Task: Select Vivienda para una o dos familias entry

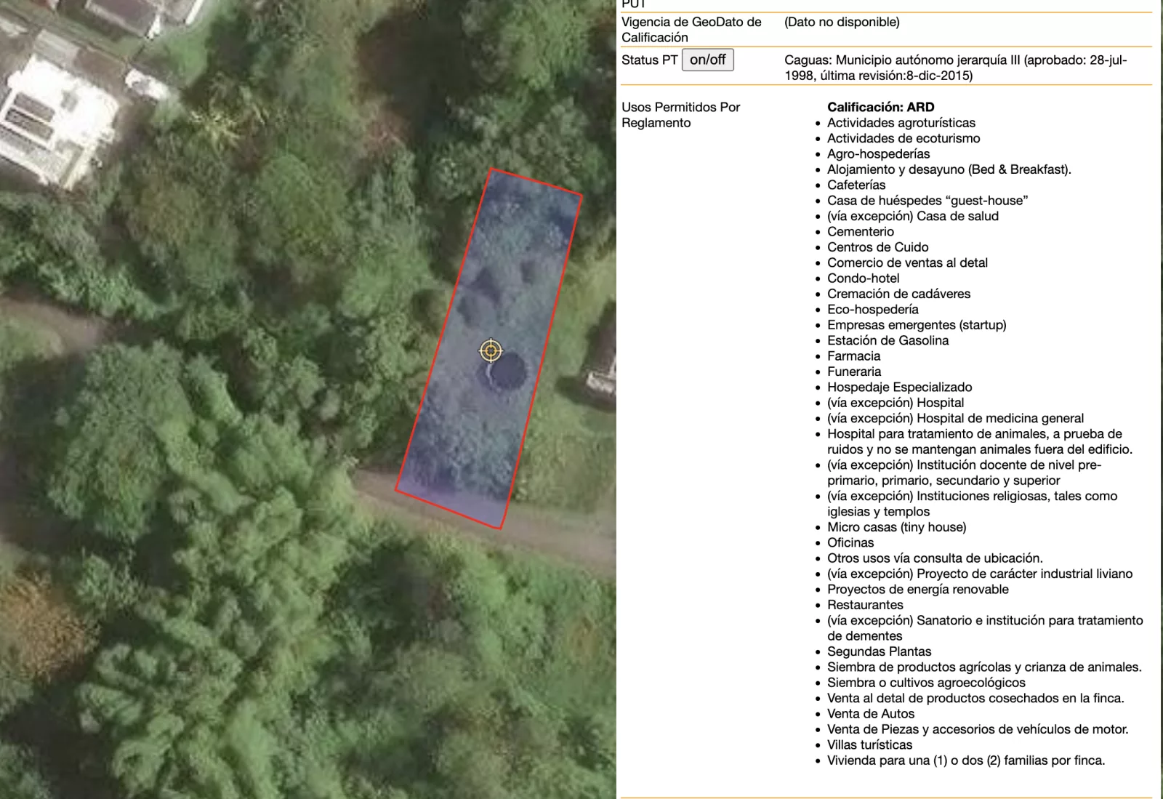Action: [966, 760]
